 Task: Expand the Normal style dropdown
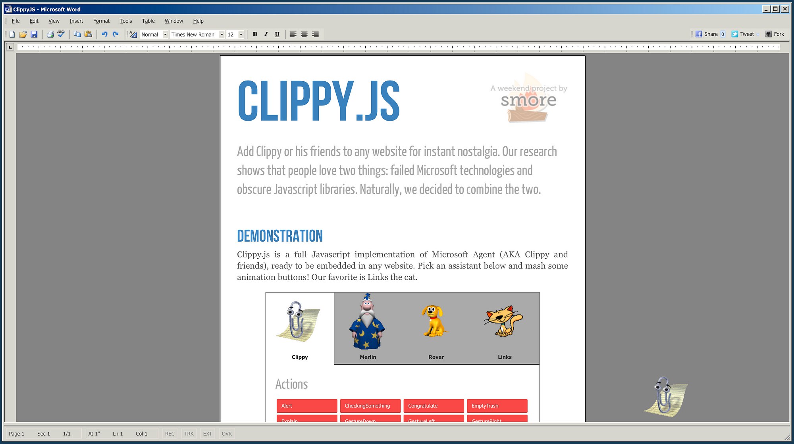(x=165, y=35)
